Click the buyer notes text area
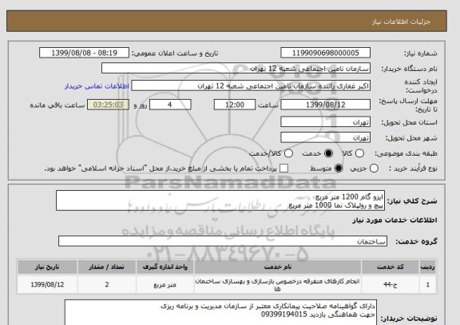 (x=220, y=312)
